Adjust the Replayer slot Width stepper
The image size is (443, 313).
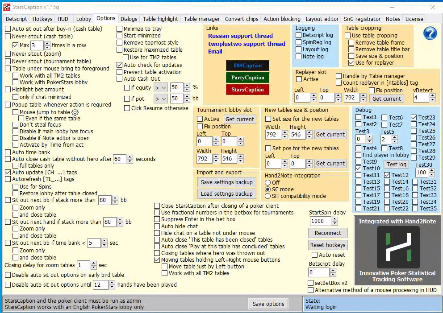[364, 98]
